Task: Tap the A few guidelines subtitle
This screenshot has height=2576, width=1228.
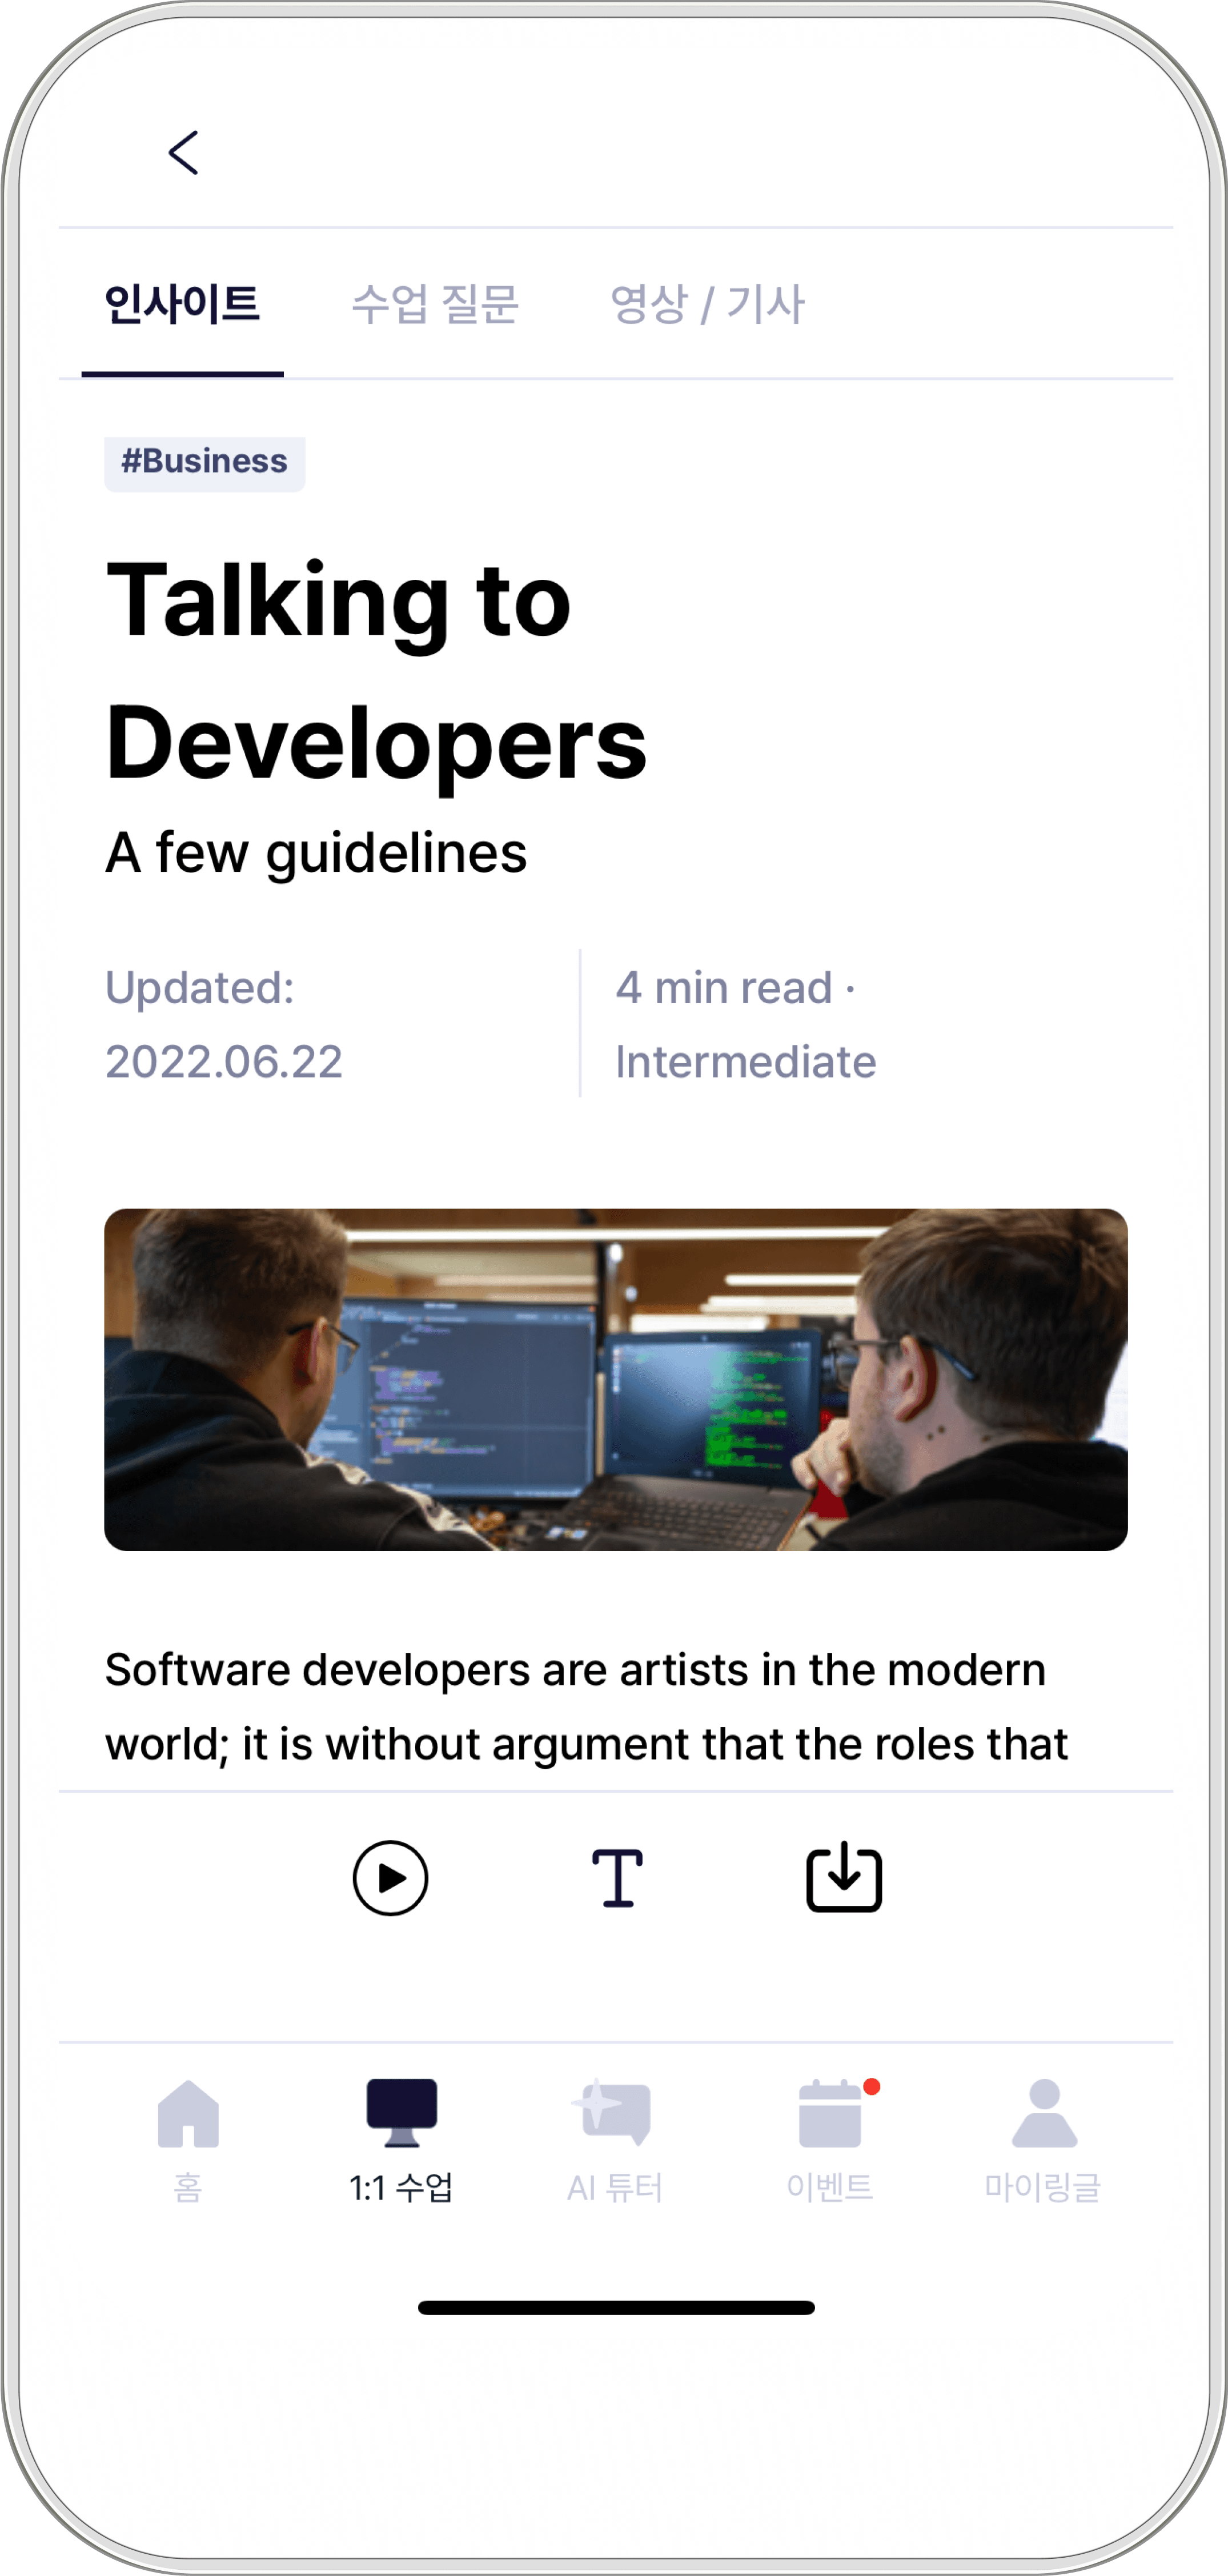Action: [x=316, y=853]
